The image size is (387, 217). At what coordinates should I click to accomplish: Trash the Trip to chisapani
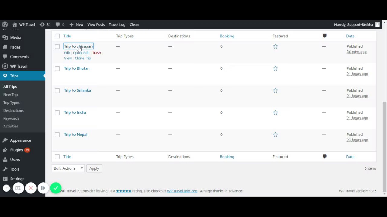coord(96,53)
